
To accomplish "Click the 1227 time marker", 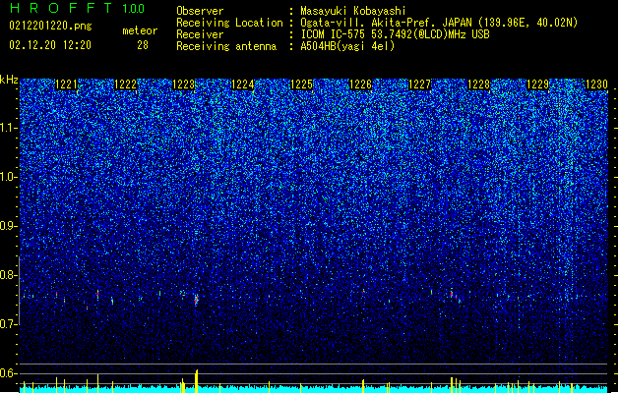I will click(419, 84).
